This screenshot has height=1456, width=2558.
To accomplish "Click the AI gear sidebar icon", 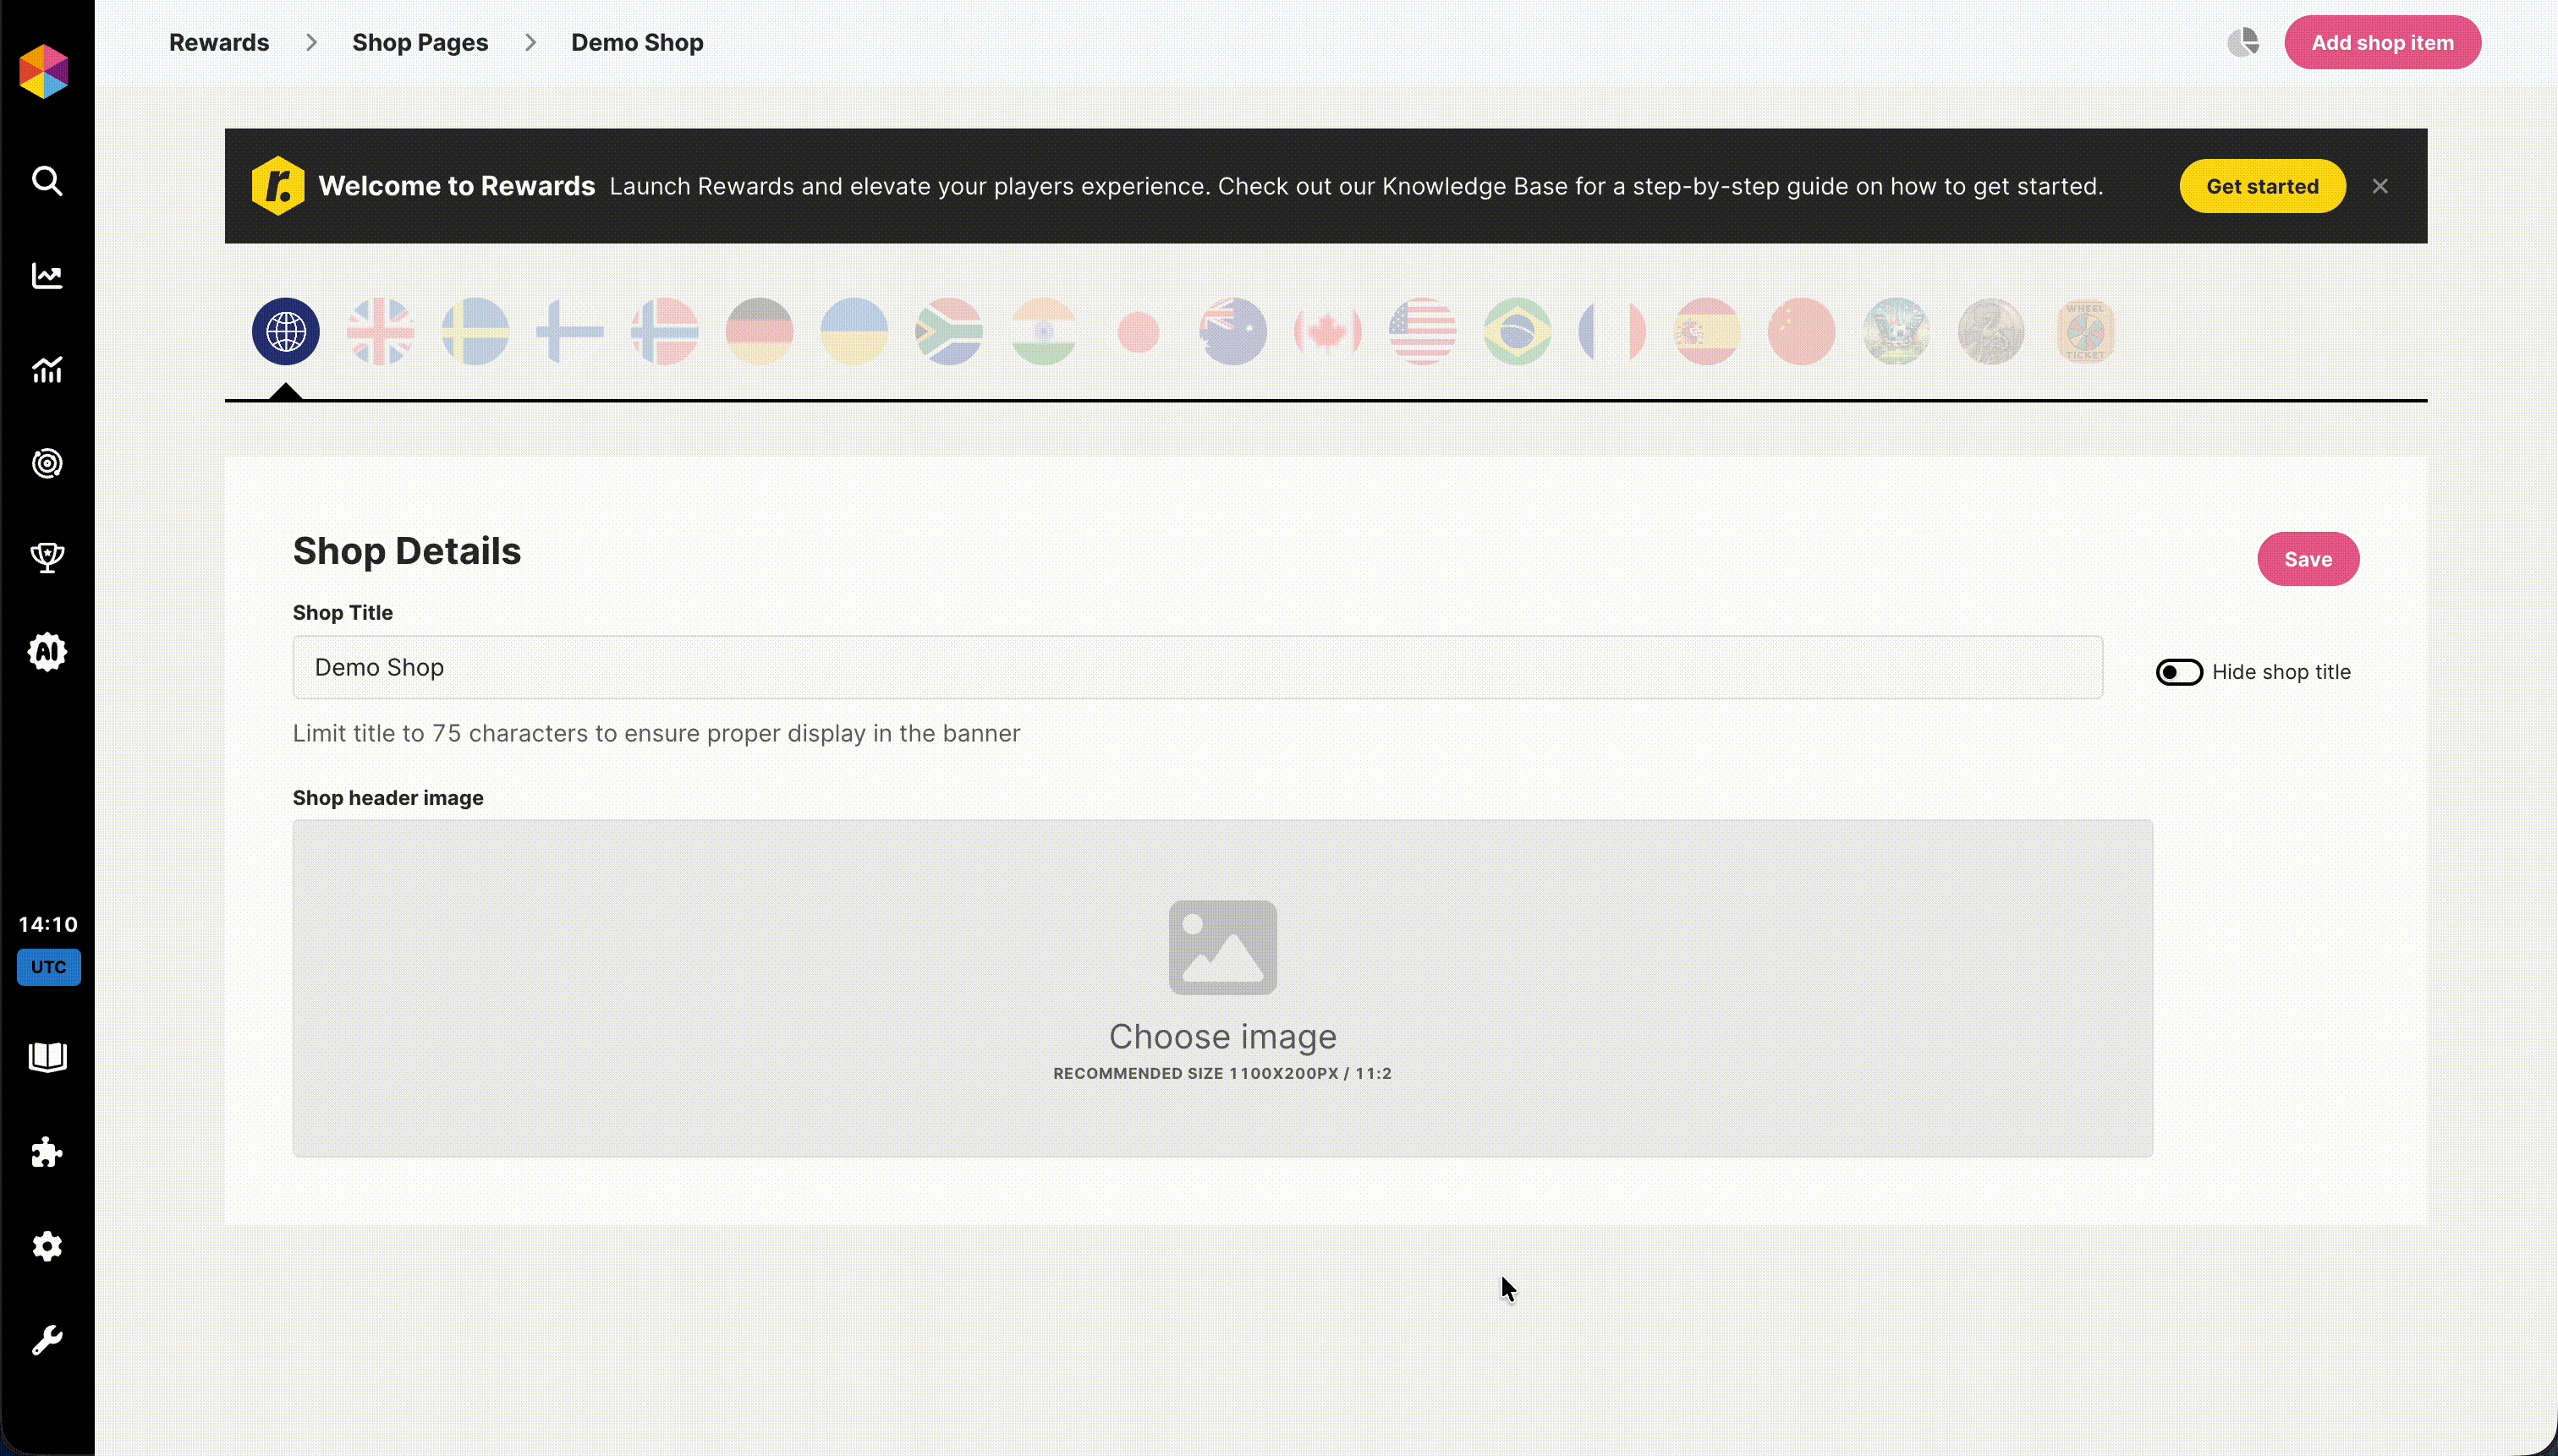I will [x=47, y=652].
